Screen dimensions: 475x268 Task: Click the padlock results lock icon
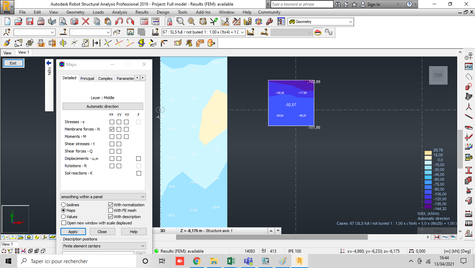click(x=169, y=21)
